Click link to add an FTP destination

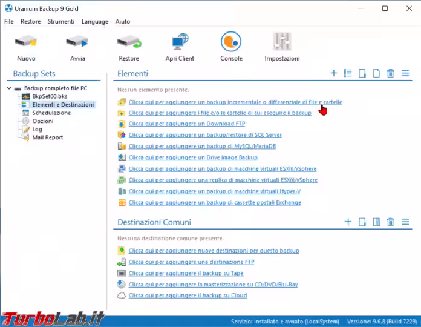click(x=191, y=262)
